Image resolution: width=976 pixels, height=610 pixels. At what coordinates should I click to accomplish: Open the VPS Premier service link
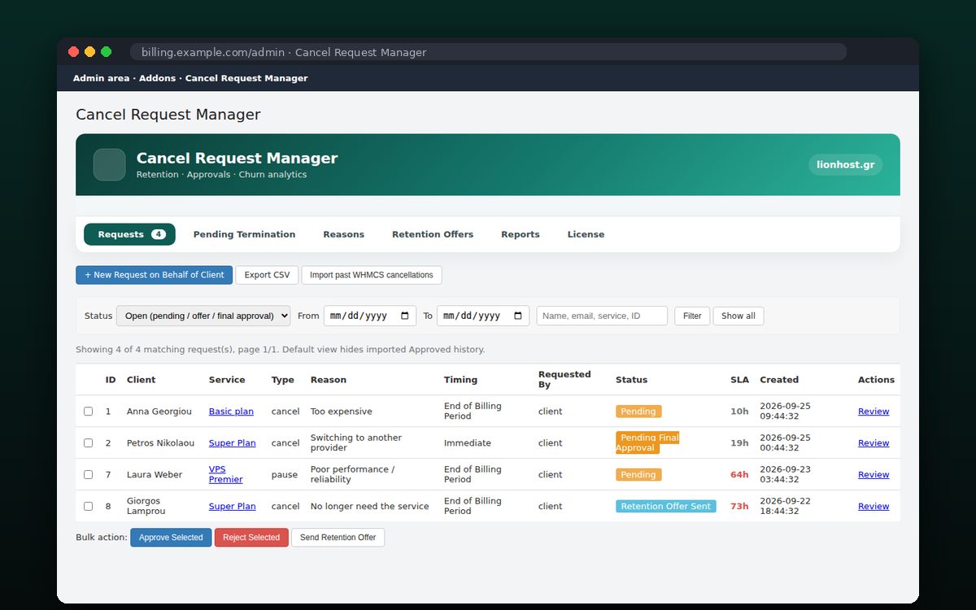click(225, 474)
